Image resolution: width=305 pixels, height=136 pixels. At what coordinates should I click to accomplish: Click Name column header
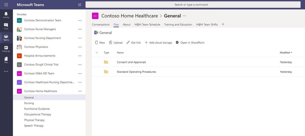120,53
